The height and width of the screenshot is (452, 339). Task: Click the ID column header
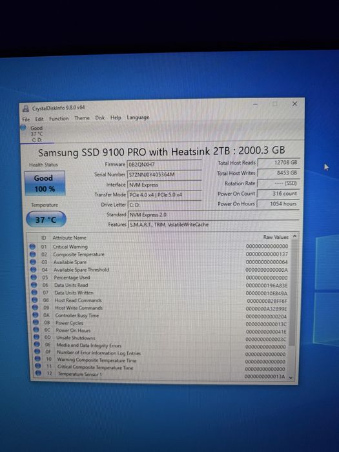click(x=43, y=238)
